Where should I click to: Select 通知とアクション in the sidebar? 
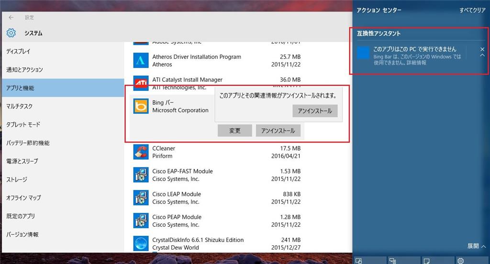click(x=63, y=70)
